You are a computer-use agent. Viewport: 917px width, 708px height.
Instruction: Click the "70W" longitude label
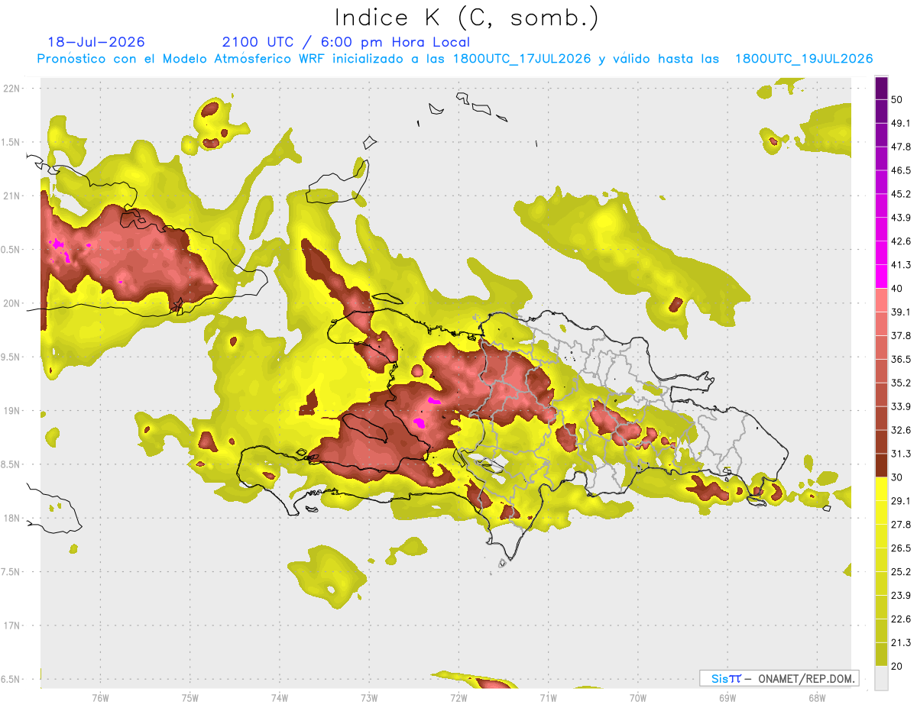(x=638, y=698)
